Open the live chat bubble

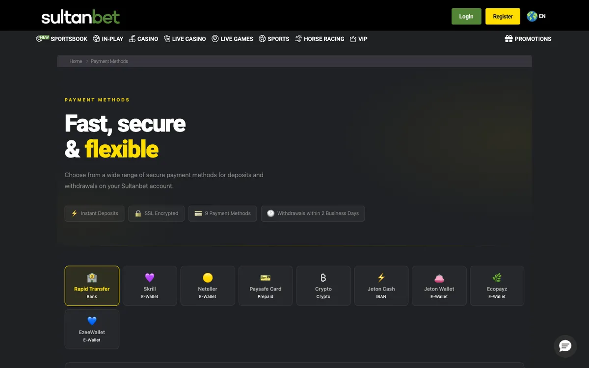(565, 346)
